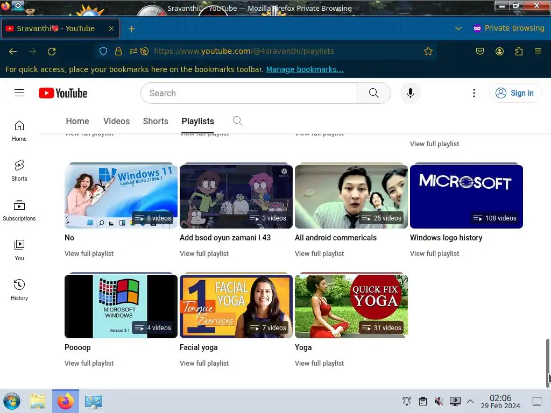Toggle muted volume icon in tray

click(439, 401)
